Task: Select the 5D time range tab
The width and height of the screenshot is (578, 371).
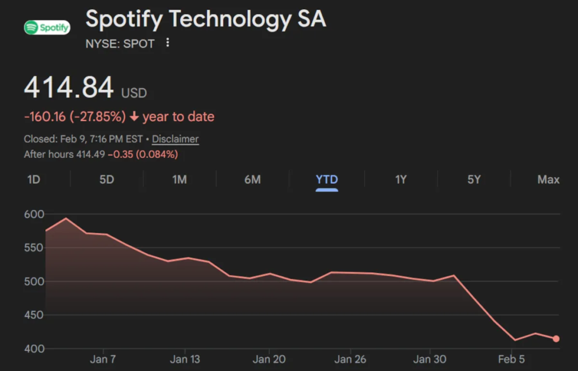Action: coord(107,180)
